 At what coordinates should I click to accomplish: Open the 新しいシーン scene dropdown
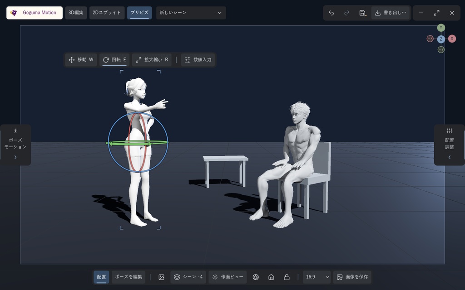[191, 13]
